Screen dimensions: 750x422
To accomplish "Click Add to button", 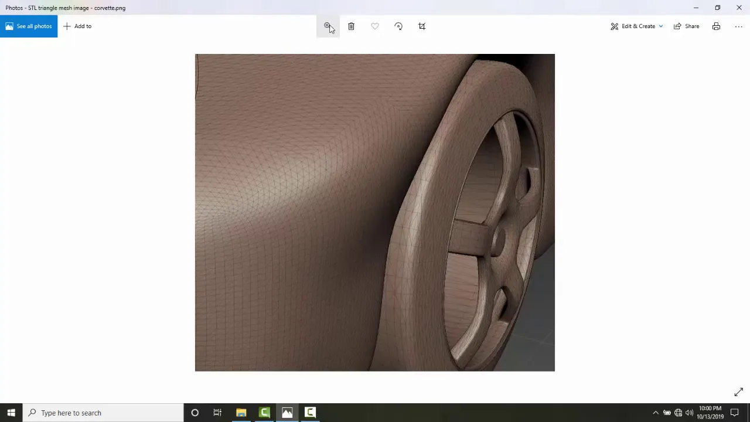I will click(x=77, y=26).
